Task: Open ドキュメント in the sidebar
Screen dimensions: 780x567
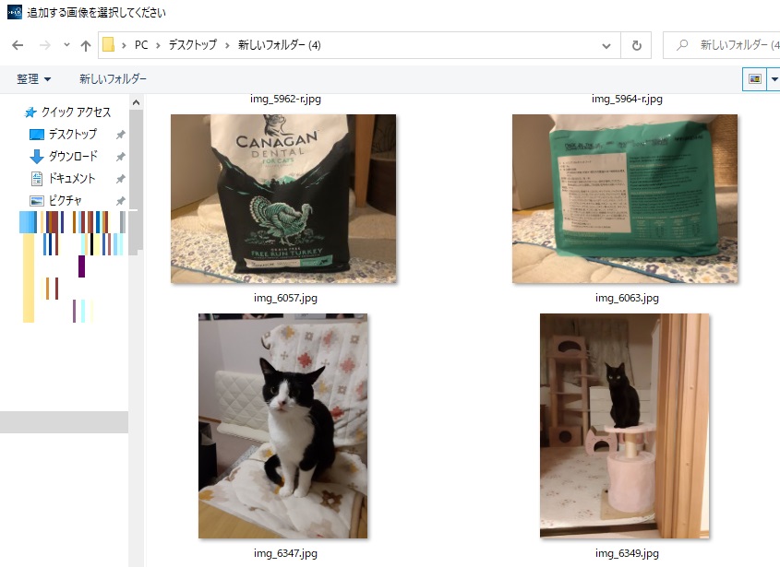Action: [x=71, y=179]
